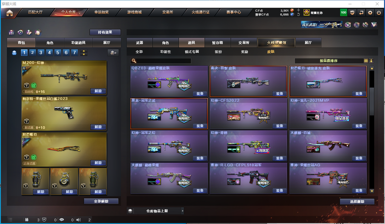Open the 按品质排序 sort dropdown
Screen dimensions: 385x224
329,61
